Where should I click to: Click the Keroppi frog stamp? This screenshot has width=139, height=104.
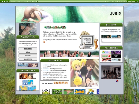pyautogui.click(x=46, y=92)
